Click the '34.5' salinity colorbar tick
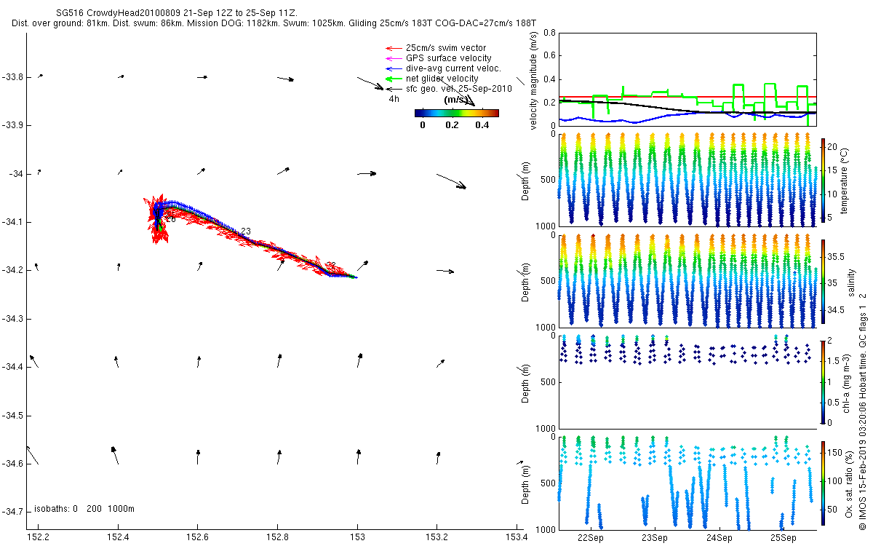This screenshot has height=546, width=873. (836, 310)
